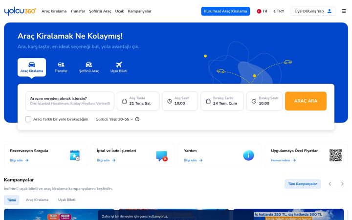
Task: Click the user profile icon
Action: [x=330, y=11]
